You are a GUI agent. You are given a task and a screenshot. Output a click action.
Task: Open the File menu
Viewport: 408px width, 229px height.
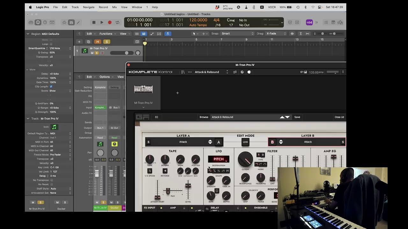tap(55, 7)
